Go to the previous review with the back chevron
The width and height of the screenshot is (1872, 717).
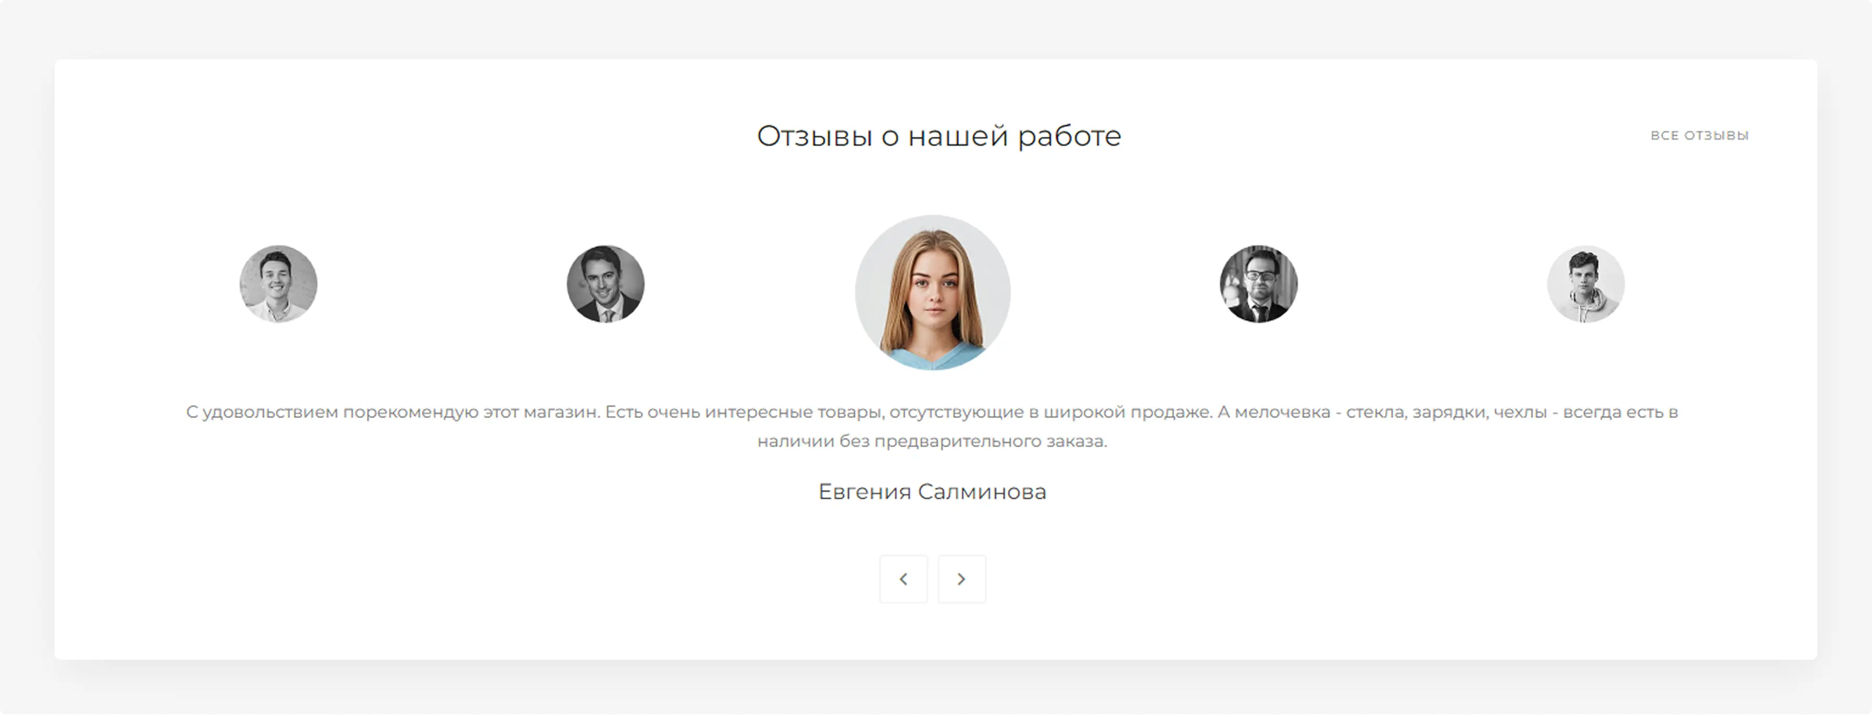tap(903, 579)
